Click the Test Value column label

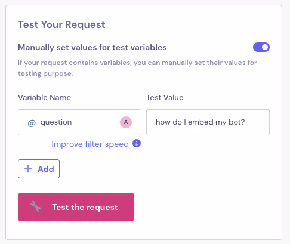(165, 98)
